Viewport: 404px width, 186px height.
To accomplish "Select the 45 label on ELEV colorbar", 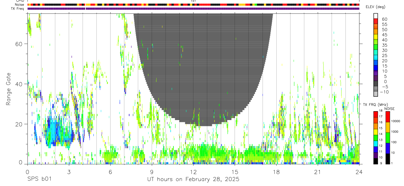I will 384,34.
